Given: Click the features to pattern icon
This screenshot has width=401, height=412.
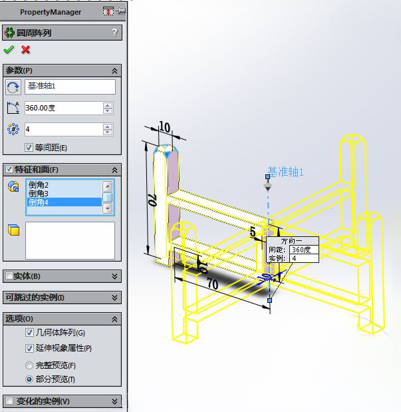Looking at the screenshot, I should tap(13, 186).
